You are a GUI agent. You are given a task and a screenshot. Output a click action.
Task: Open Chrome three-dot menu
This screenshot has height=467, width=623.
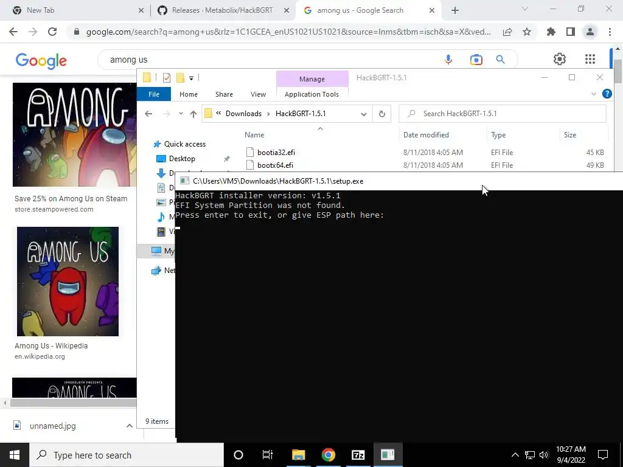pos(610,32)
